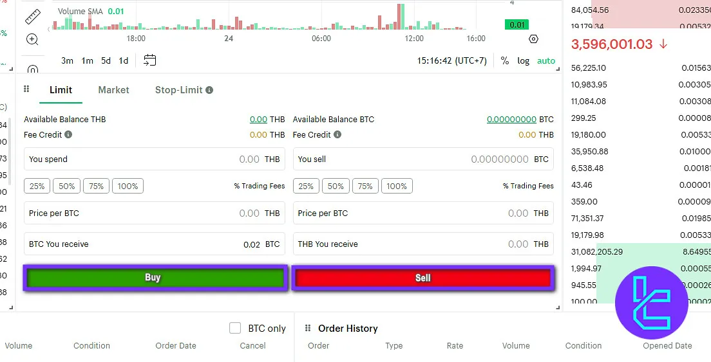
Task: Choose 50% under You spend
Action: click(x=67, y=186)
